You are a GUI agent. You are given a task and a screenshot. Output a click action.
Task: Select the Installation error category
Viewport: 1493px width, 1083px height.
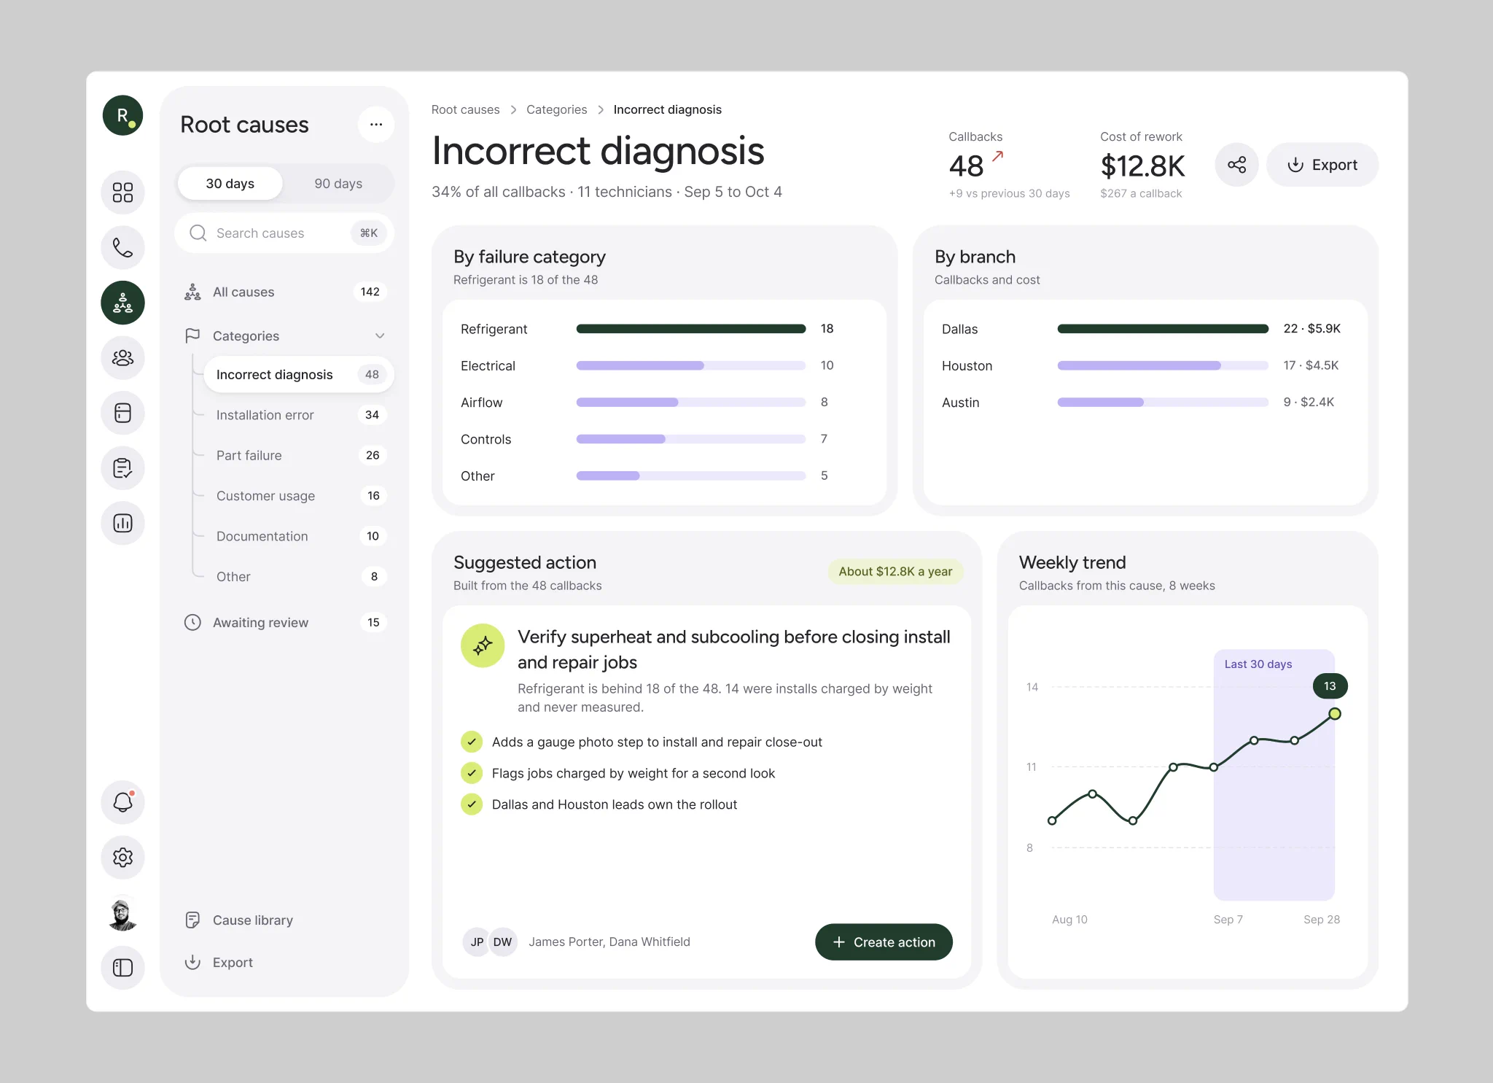coord(299,415)
